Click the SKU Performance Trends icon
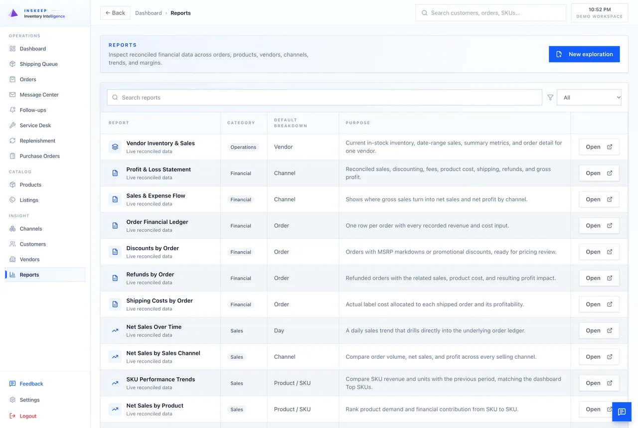Viewport: 638px width, 428px height. click(115, 383)
